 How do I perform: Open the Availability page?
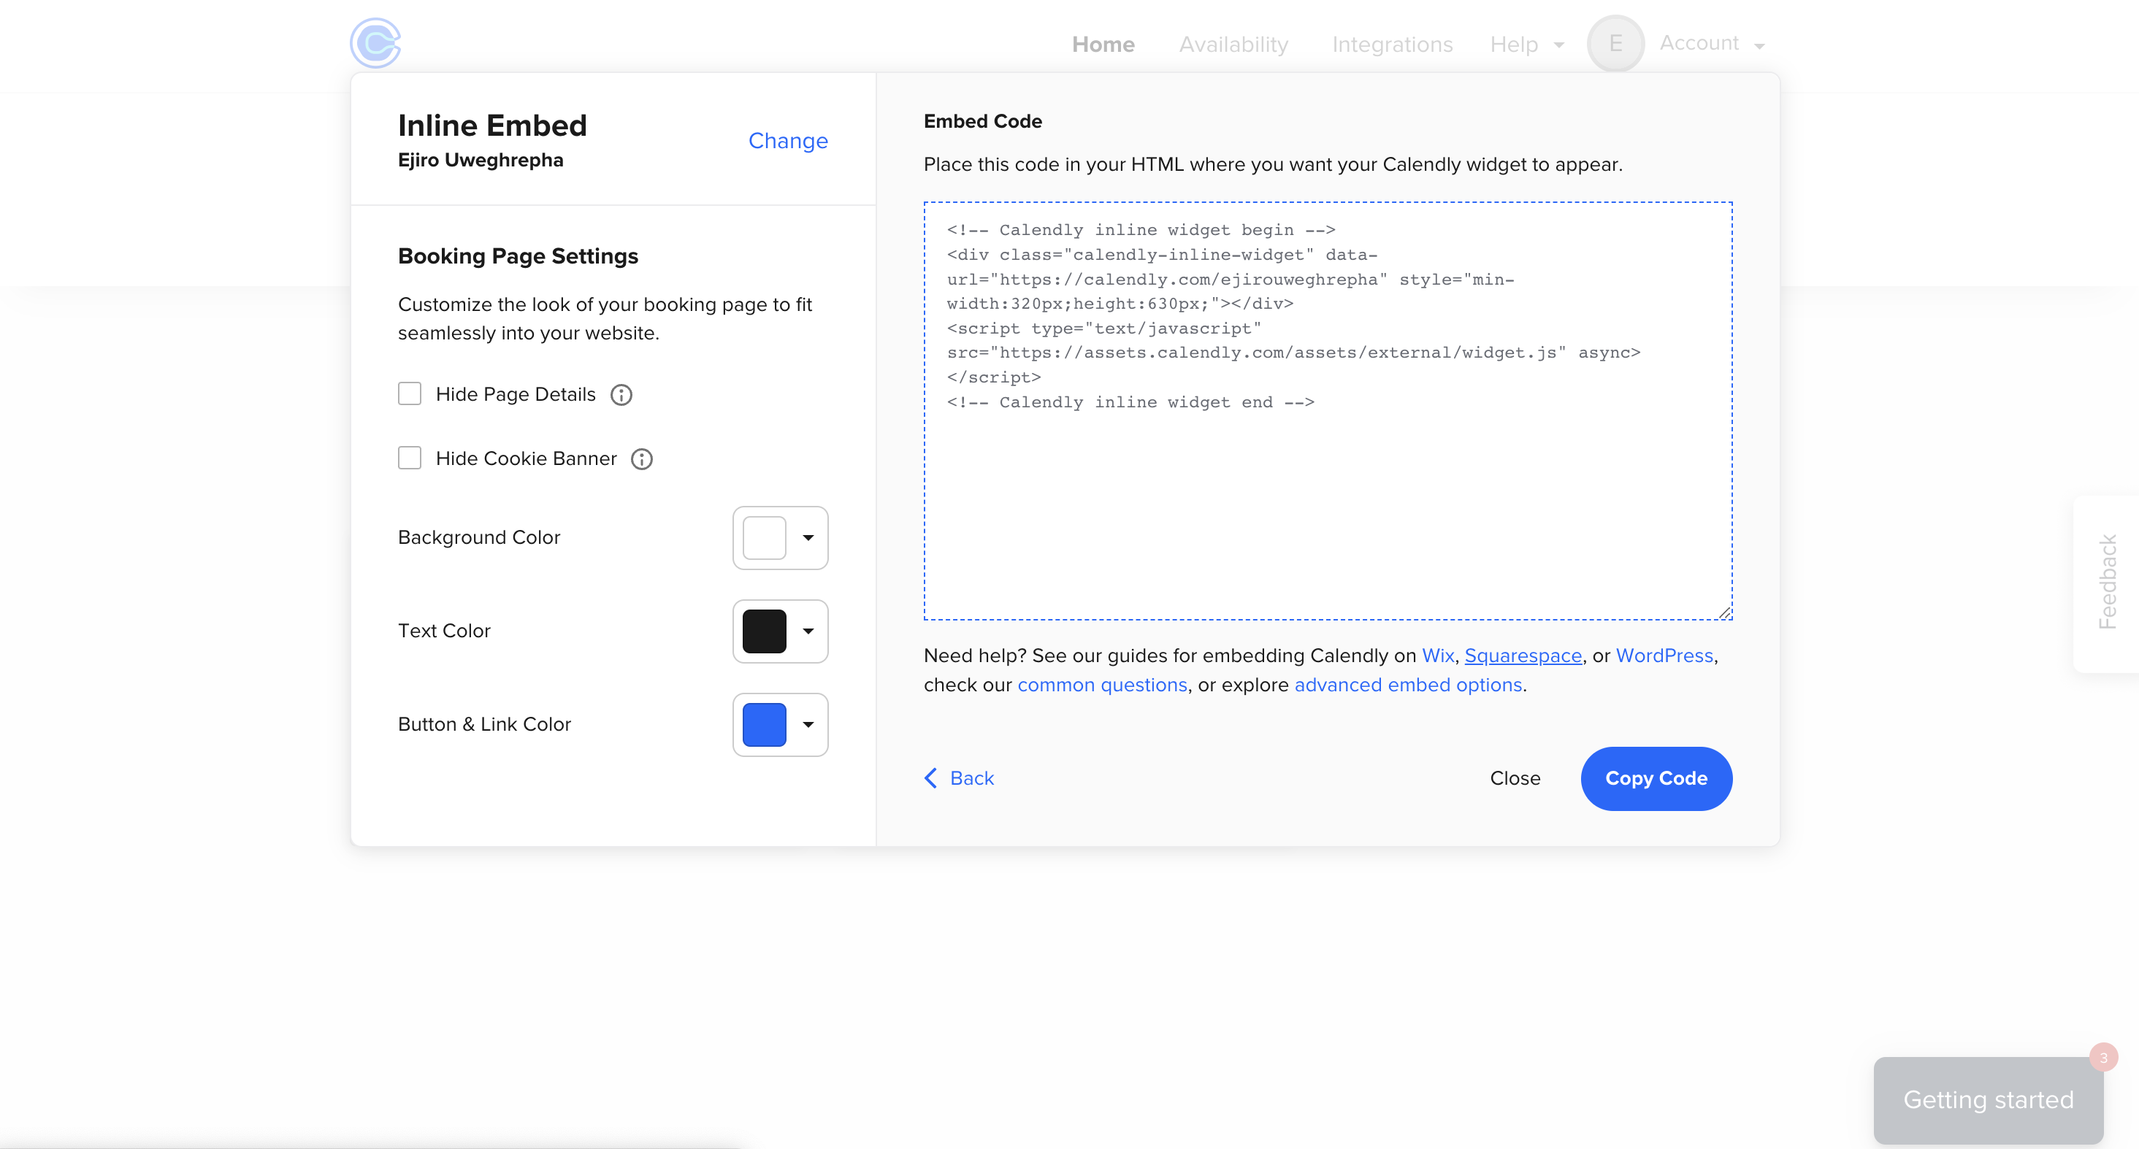click(1233, 45)
